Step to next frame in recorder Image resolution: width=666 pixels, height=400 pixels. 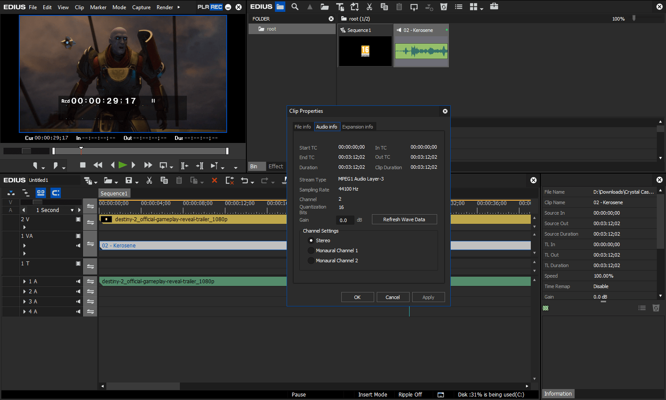point(133,165)
